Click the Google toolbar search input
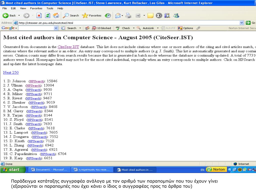256x192 pixels. tap(36, 28)
